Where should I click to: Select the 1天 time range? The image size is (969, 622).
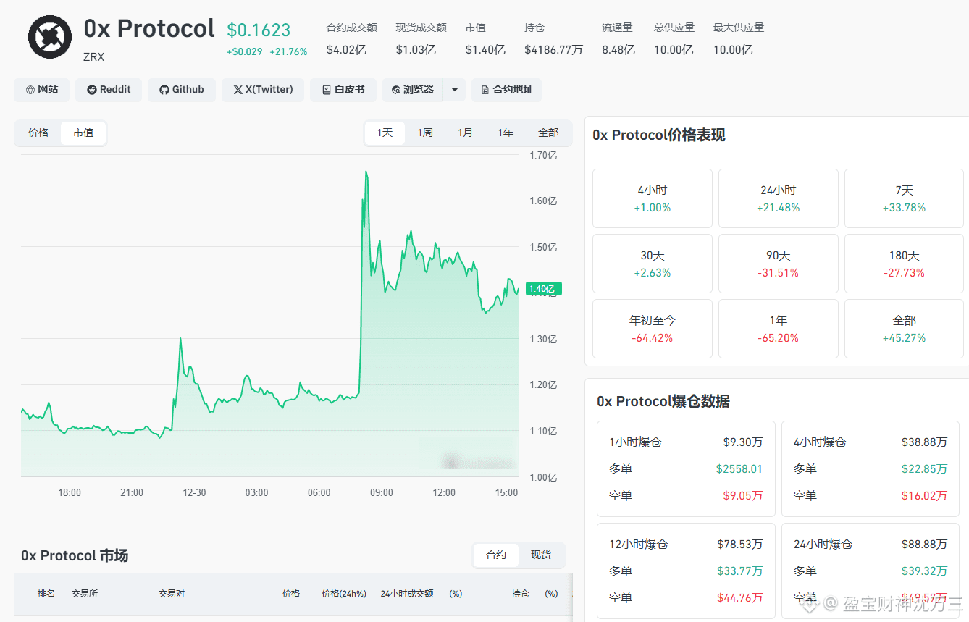point(385,133)
